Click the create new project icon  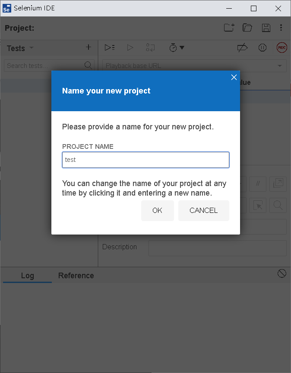pos(229,28)
